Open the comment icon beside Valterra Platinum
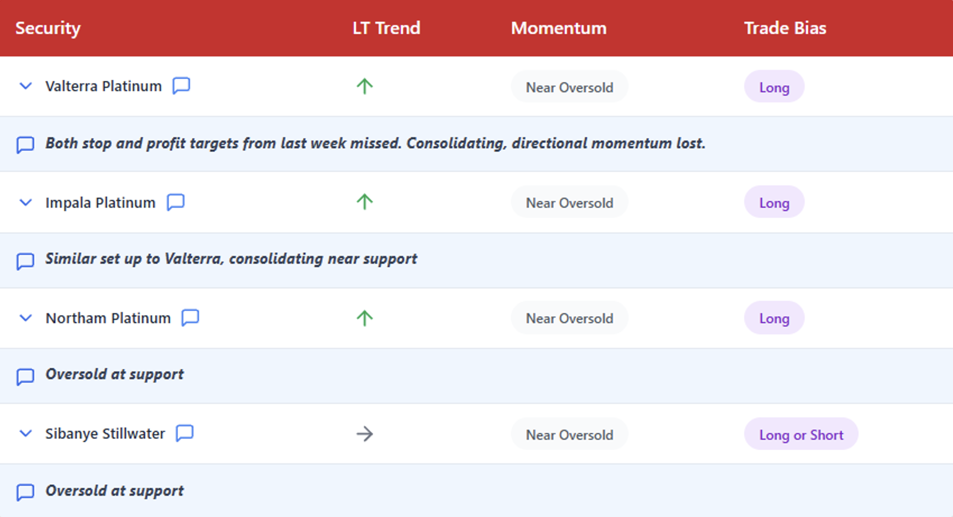Viewport: 953px width, 517px height. click(x=181, y=86)
